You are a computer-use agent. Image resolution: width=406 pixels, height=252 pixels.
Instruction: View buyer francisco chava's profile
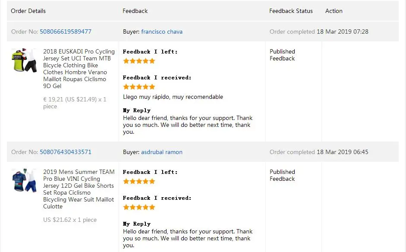coord(162,31)
